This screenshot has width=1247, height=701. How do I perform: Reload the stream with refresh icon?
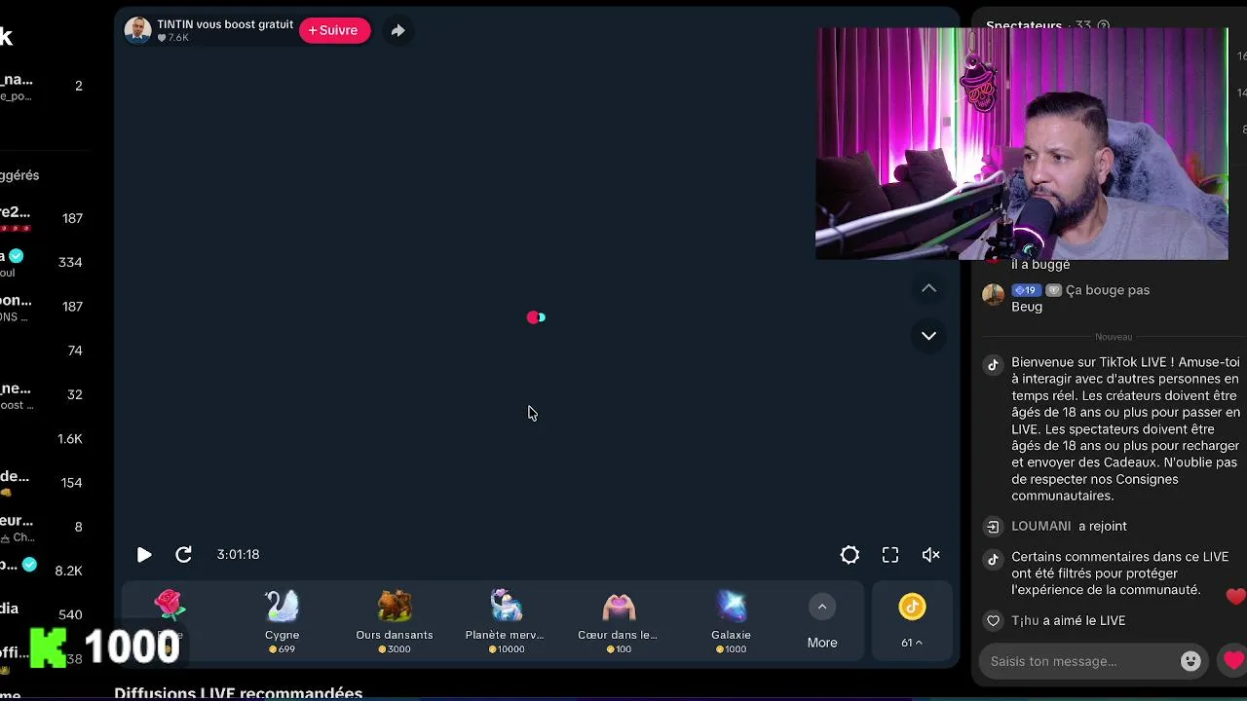point(183,554)
